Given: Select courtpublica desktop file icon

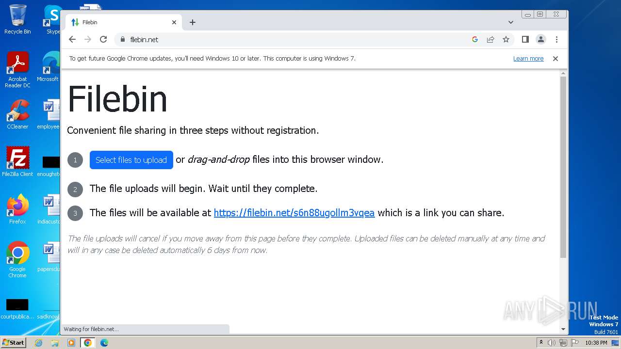Looking at the screenshot, I should [17, 309].
